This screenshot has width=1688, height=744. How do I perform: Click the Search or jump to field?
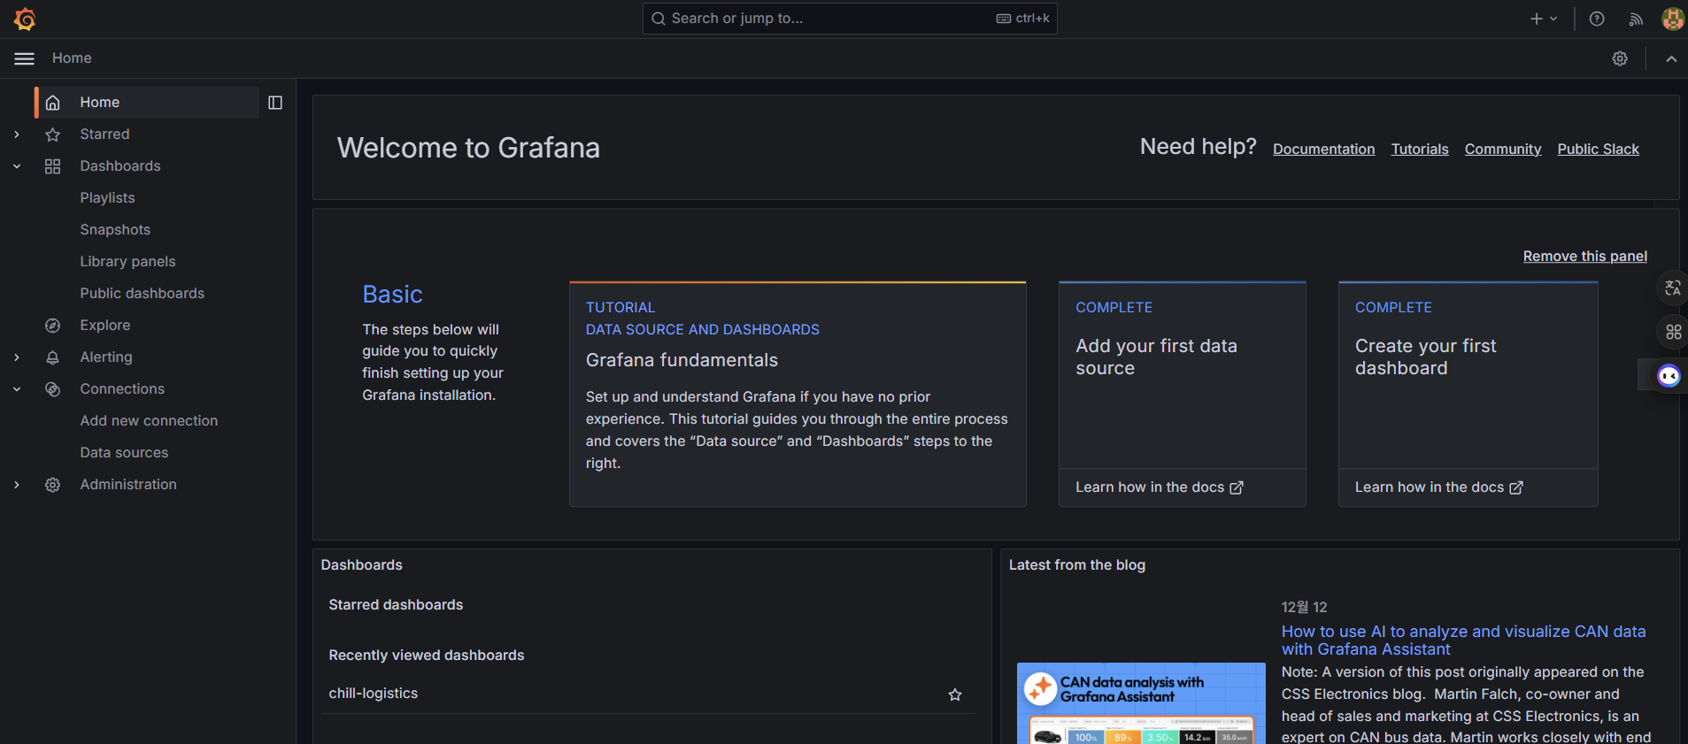(850, 19)
